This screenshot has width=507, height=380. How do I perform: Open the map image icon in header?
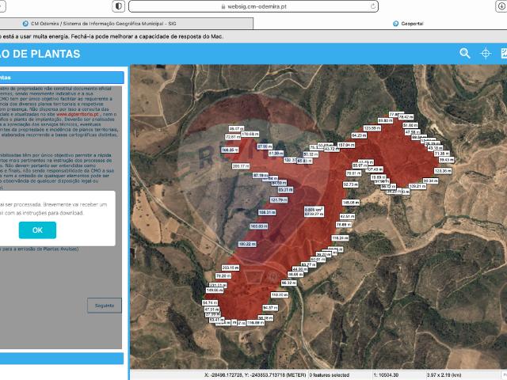(x=503, y=53)
